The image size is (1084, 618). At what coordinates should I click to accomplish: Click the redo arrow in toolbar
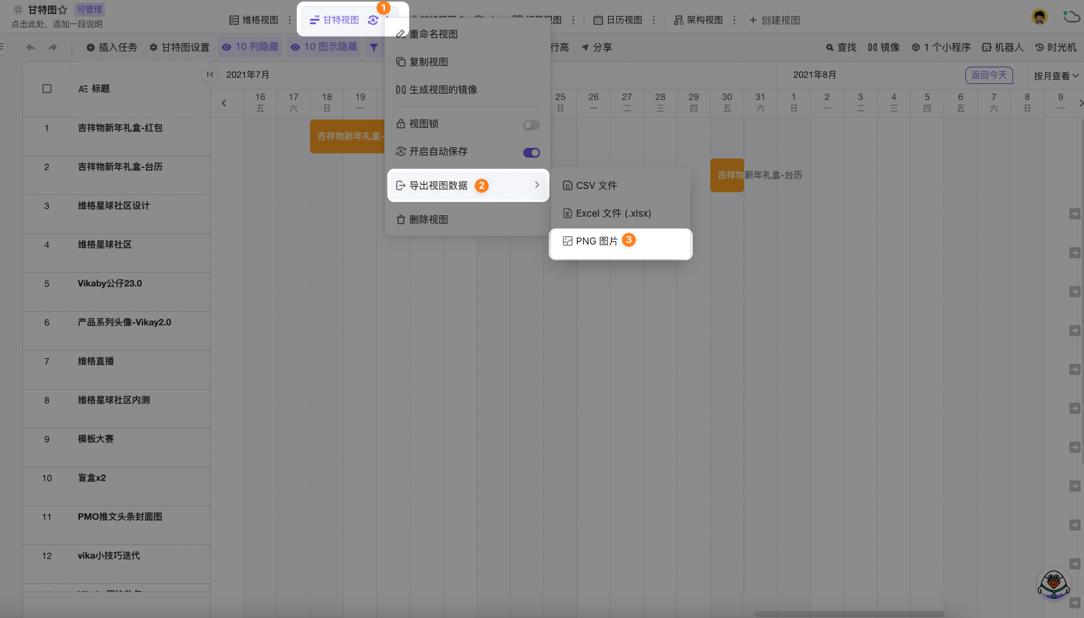click(x=53, y=47)
